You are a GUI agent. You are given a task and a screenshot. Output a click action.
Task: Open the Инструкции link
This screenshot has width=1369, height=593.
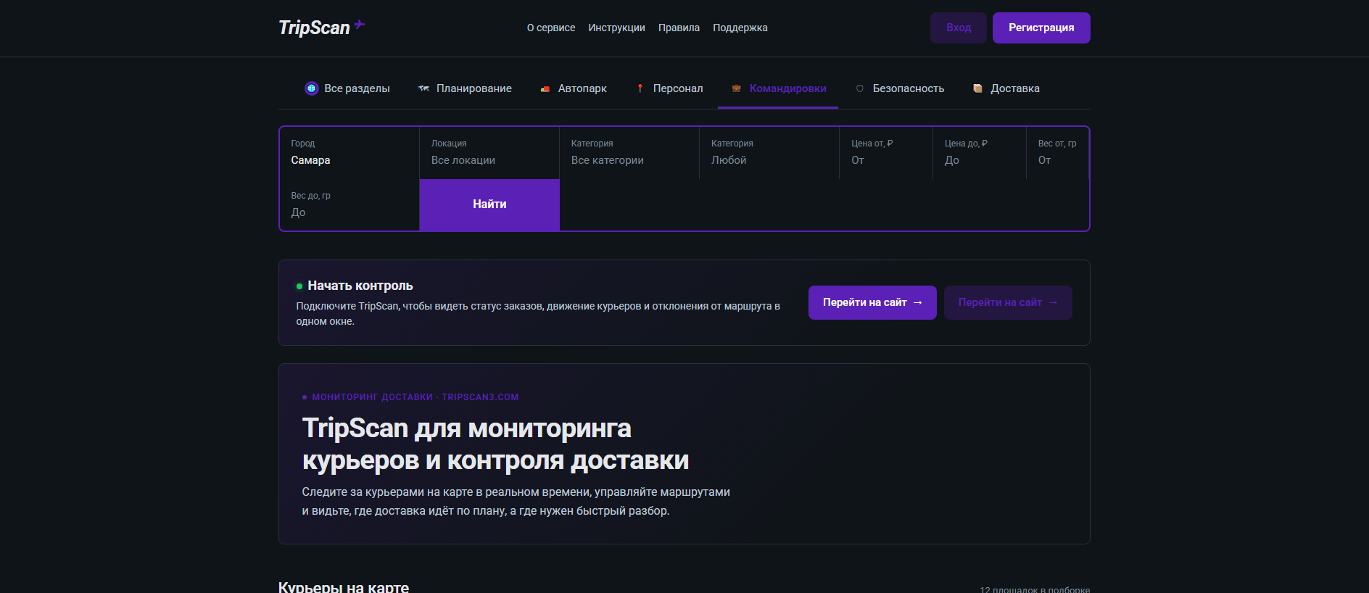(616, 28)
